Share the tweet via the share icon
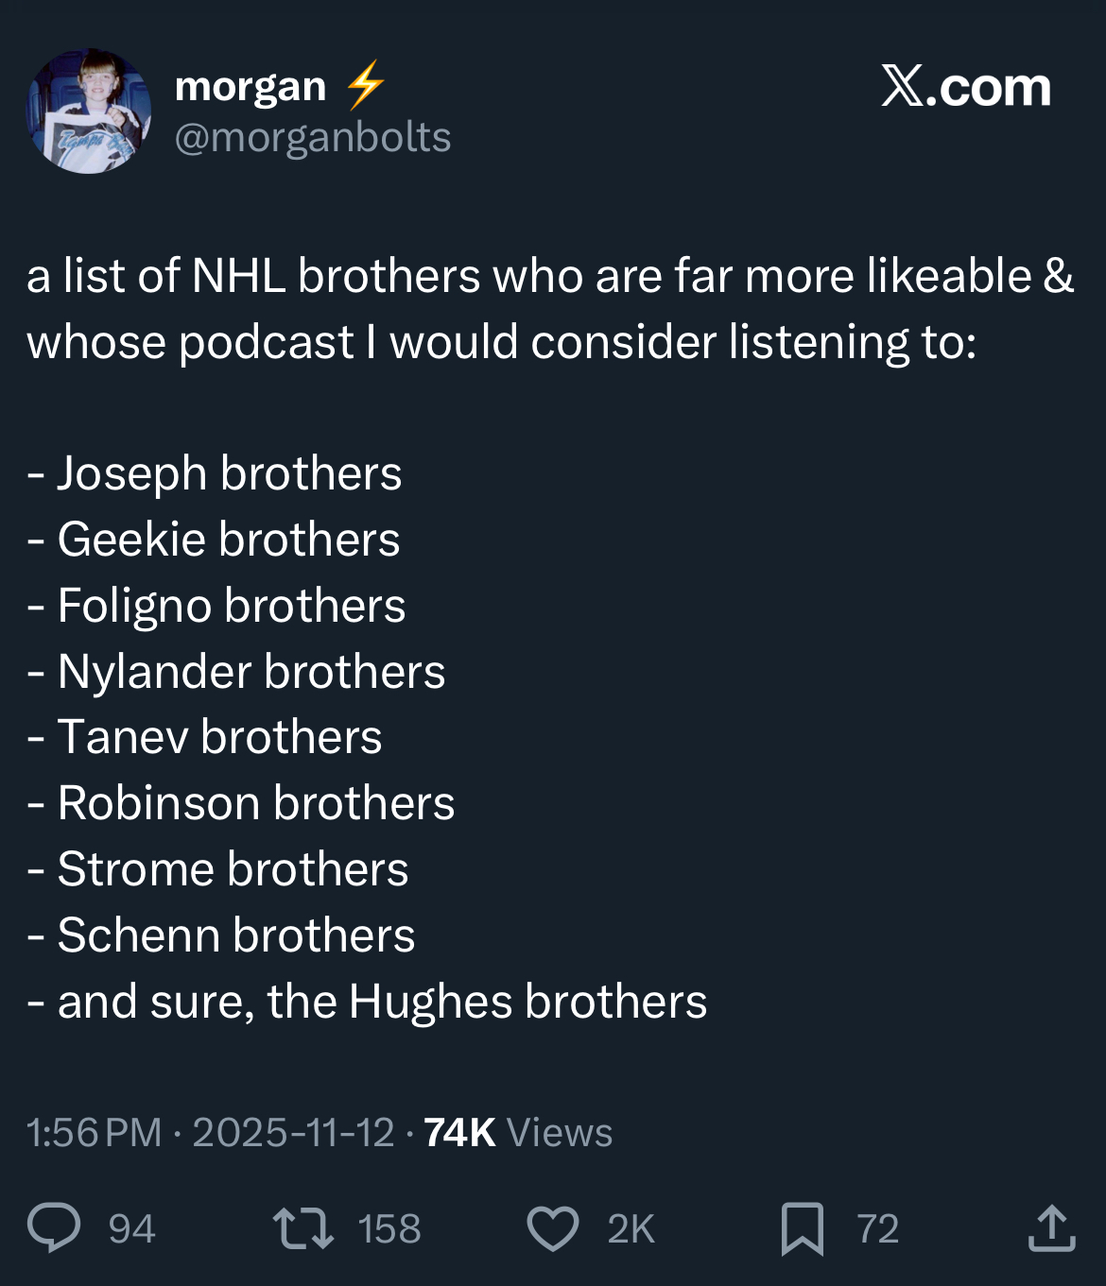This screenshot has height=1286, width=1106. [x=1051, y=1228]
